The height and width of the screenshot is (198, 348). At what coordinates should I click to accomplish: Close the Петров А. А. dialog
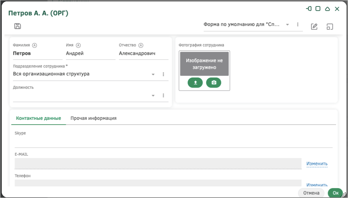(337, 9)
